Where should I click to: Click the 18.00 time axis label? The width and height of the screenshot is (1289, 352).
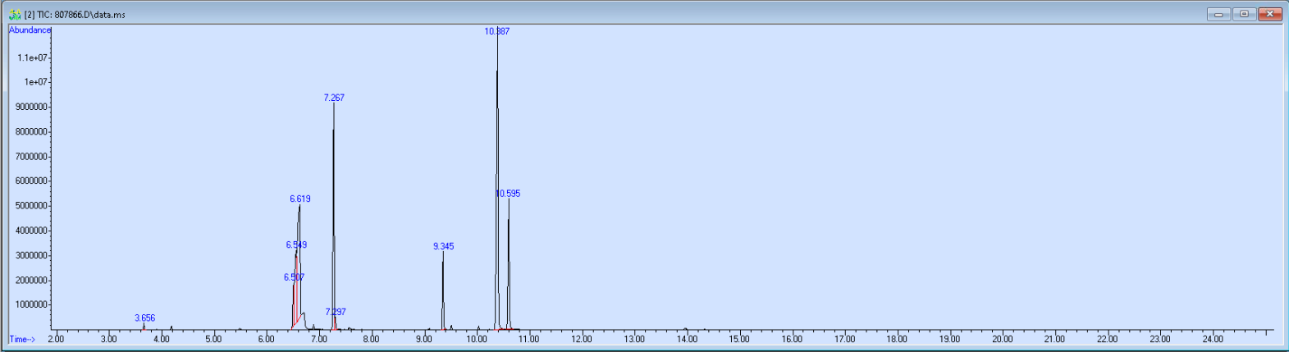click(x=897, y=339)
